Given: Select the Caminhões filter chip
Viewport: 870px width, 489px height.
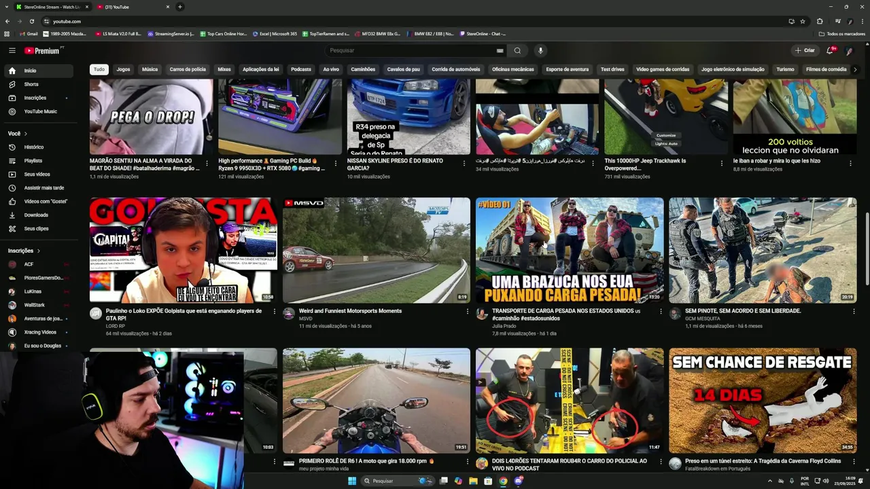Looking at the screenshot, I should [363, 69].
